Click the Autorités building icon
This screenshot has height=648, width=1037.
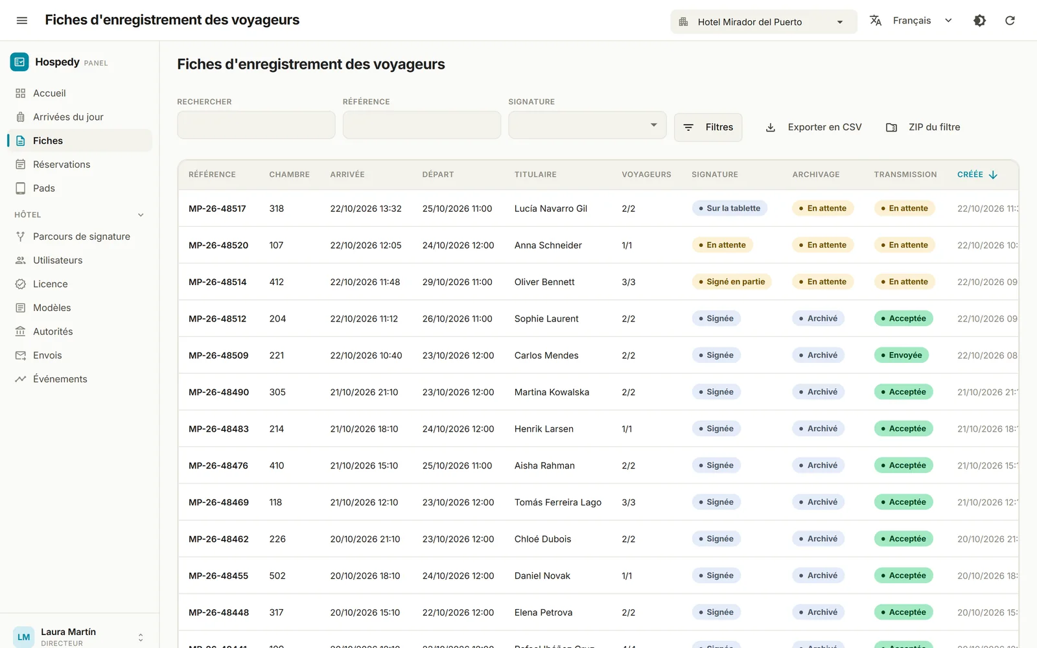[21, 332]
